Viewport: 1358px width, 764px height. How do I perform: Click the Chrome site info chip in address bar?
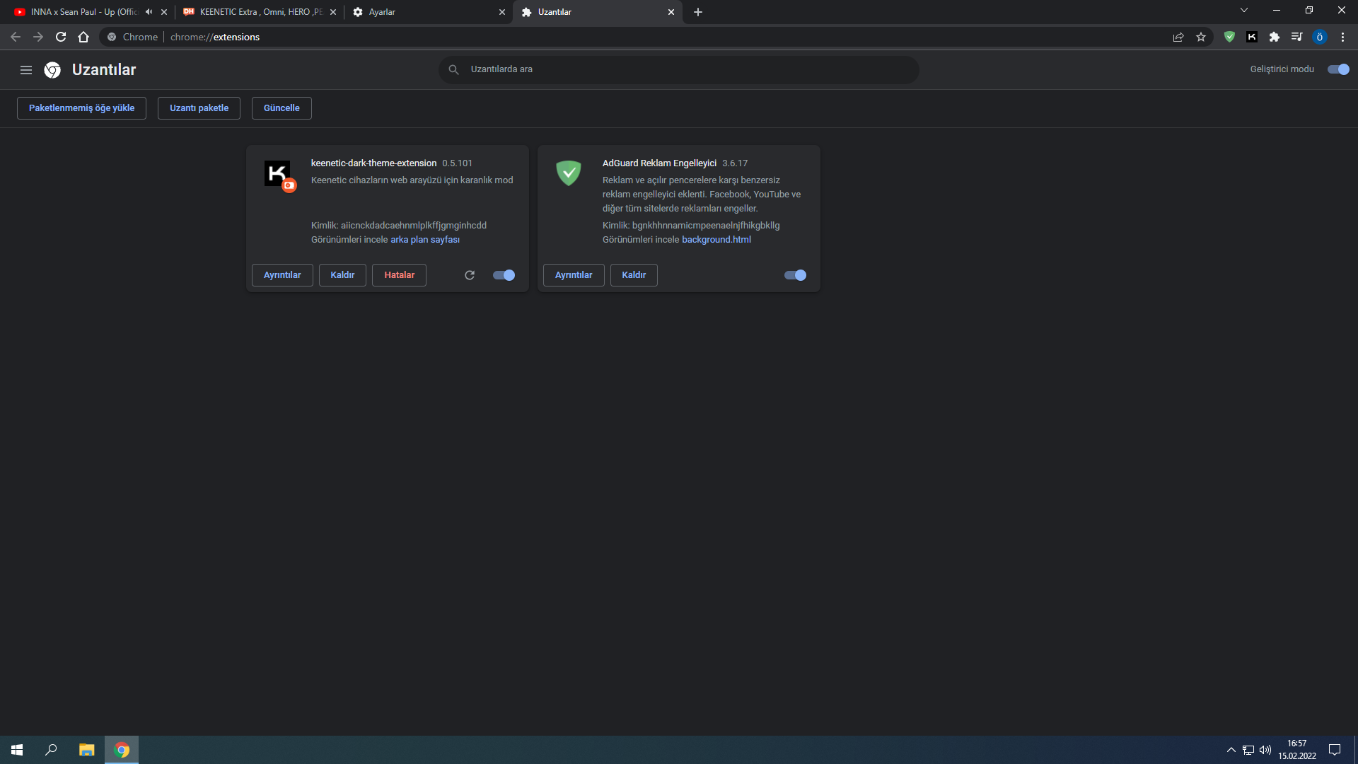coord(132,37)
